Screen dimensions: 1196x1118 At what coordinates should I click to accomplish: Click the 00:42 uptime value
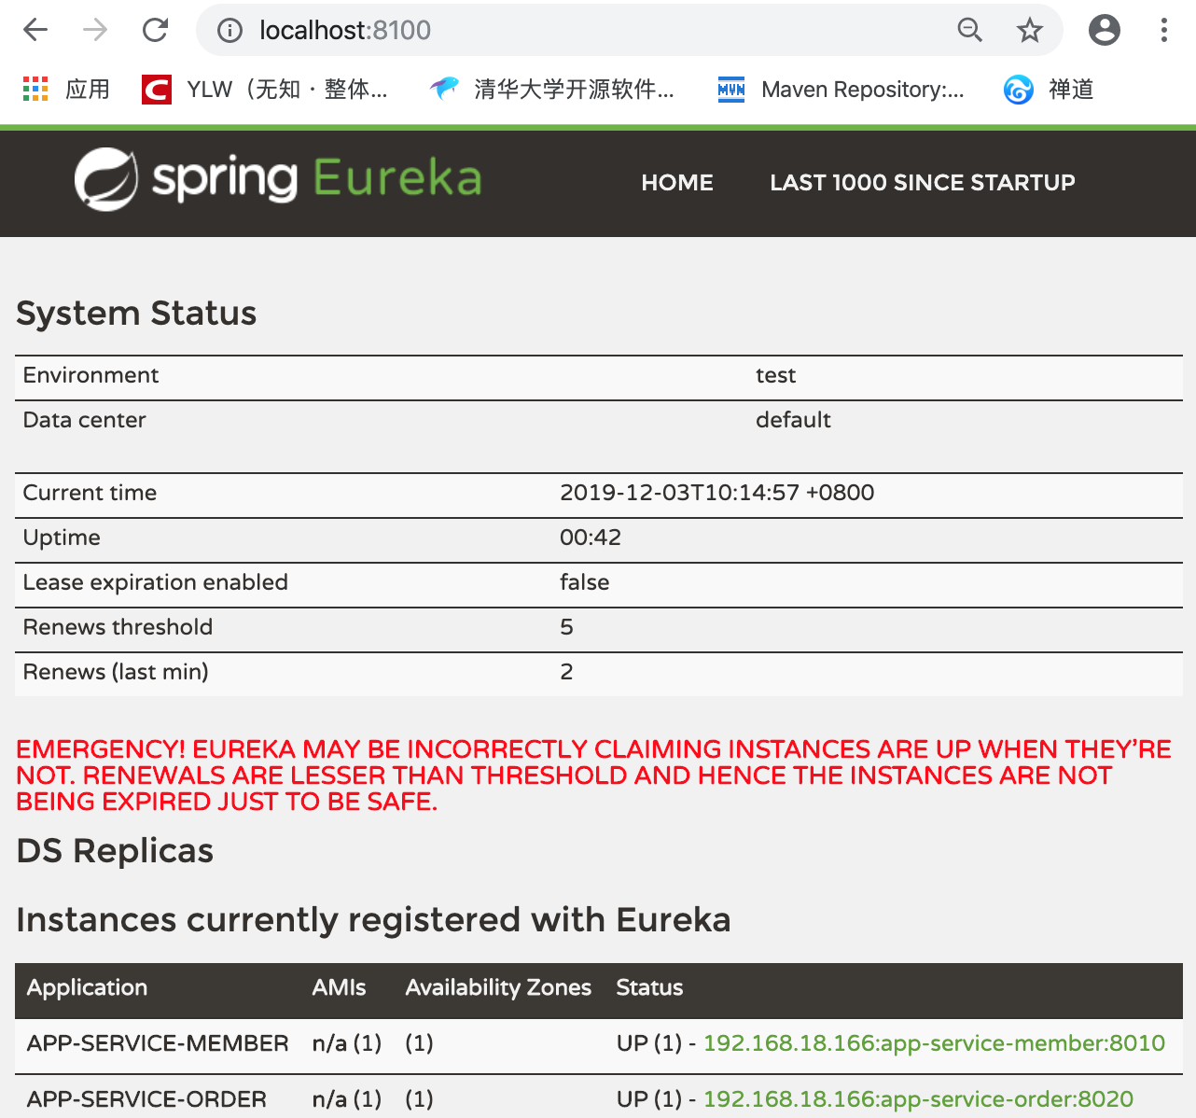point(591,538)
